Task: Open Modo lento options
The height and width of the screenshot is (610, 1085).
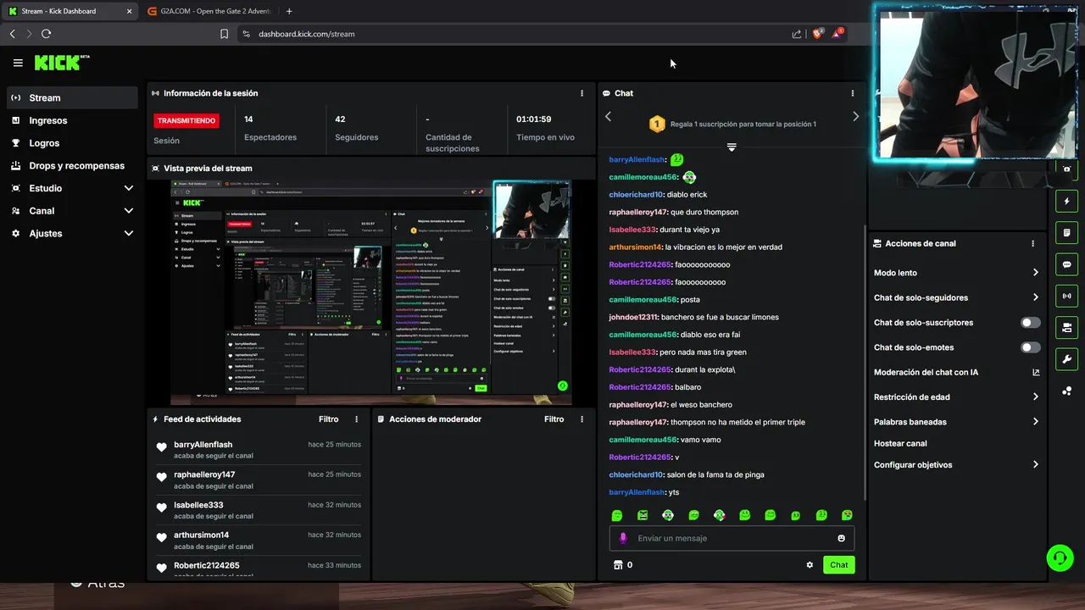Action: pos(956,273)
